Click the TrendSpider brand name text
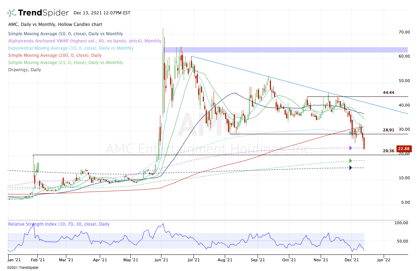This screenshot has width=419, height=271. coord(43,13)
